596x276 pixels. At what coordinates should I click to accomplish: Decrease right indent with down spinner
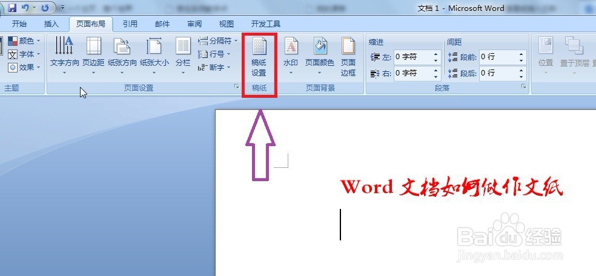[x=436, y=76]
